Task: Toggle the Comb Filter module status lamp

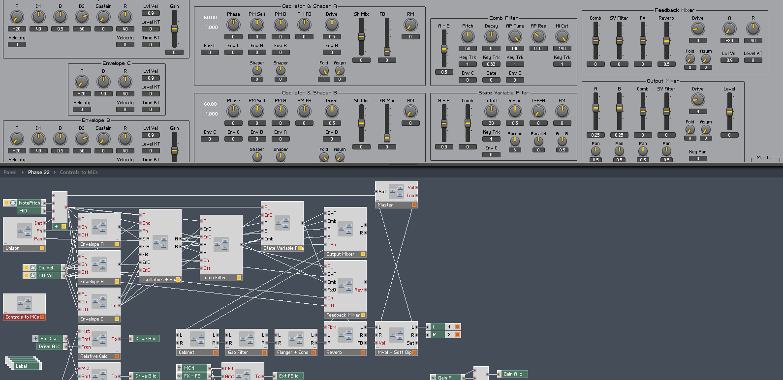Action: coord(239,277)
